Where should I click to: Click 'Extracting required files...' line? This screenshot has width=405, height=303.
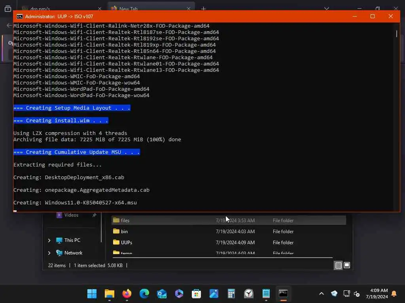[x=57, y=165]
